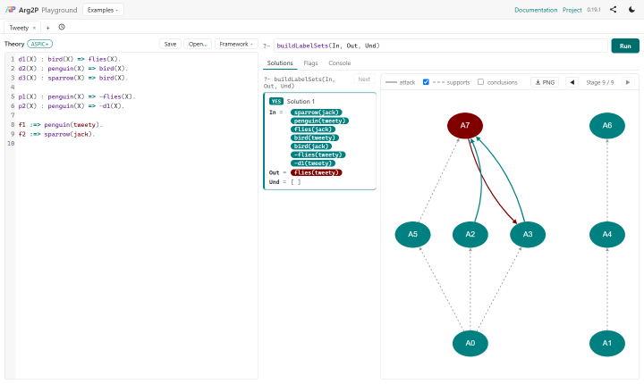This screenshot has height=384, width=644.
Task: Open the Examples dropdown
Action: pos(103,10)
